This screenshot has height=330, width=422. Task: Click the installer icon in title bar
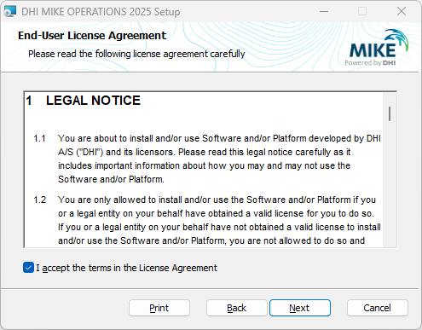[x=10, y=12]
